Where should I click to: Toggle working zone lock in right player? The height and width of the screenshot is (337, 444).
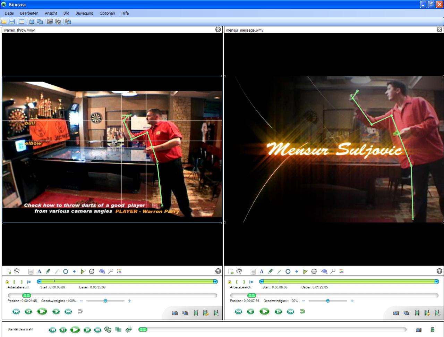click(229, 282)
